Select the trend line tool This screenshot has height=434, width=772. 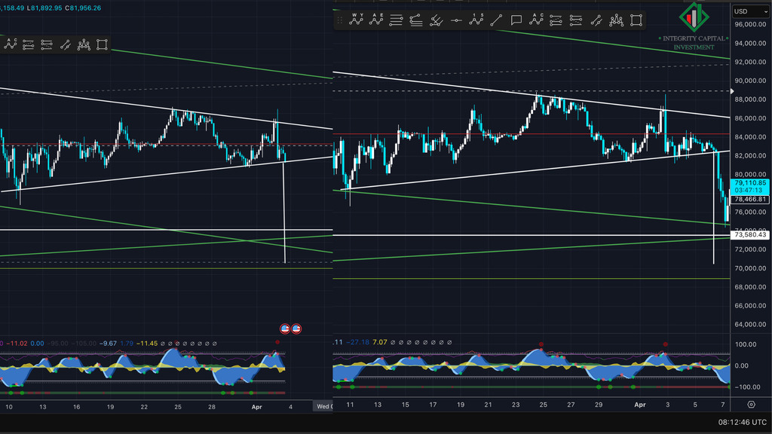point(495,20)
